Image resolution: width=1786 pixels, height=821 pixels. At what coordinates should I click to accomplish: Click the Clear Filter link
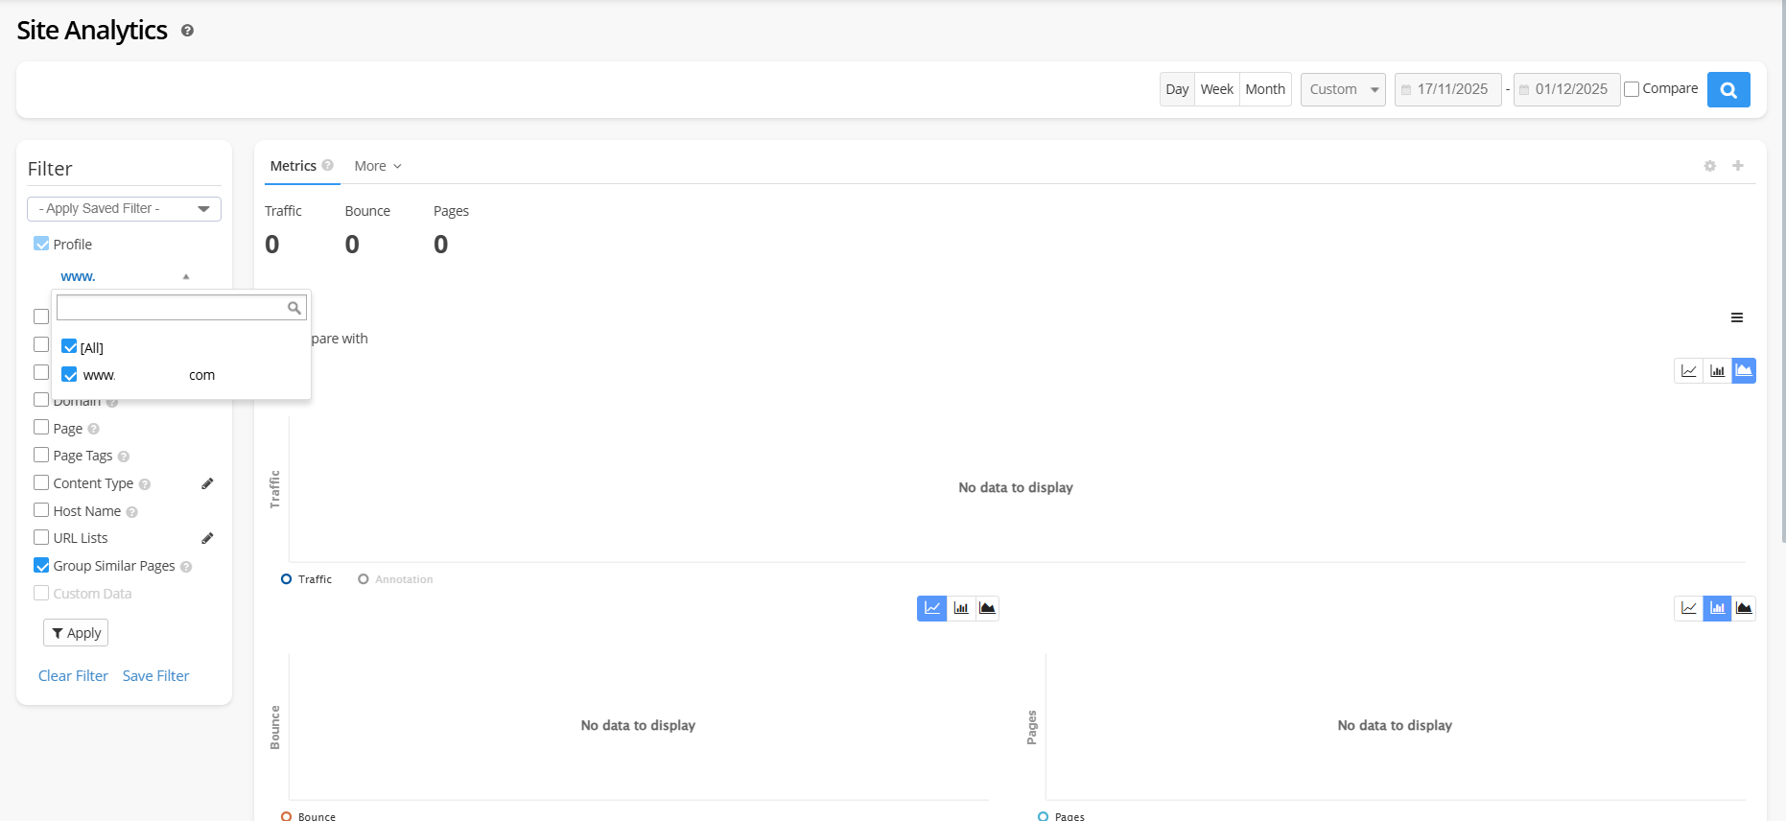pos(73,676)
